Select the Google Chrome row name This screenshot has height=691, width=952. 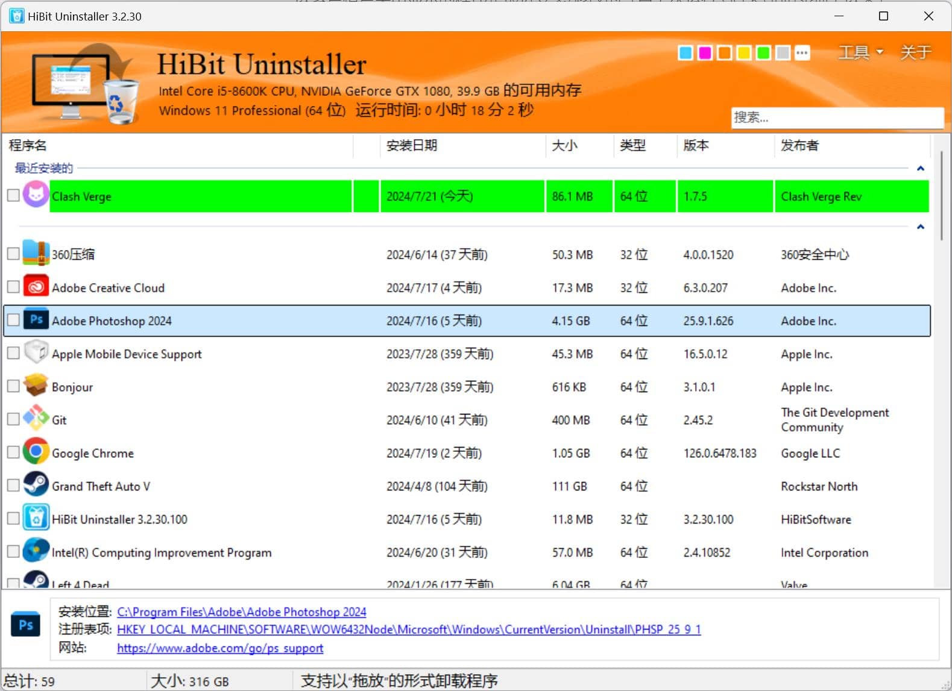(93, 453)
